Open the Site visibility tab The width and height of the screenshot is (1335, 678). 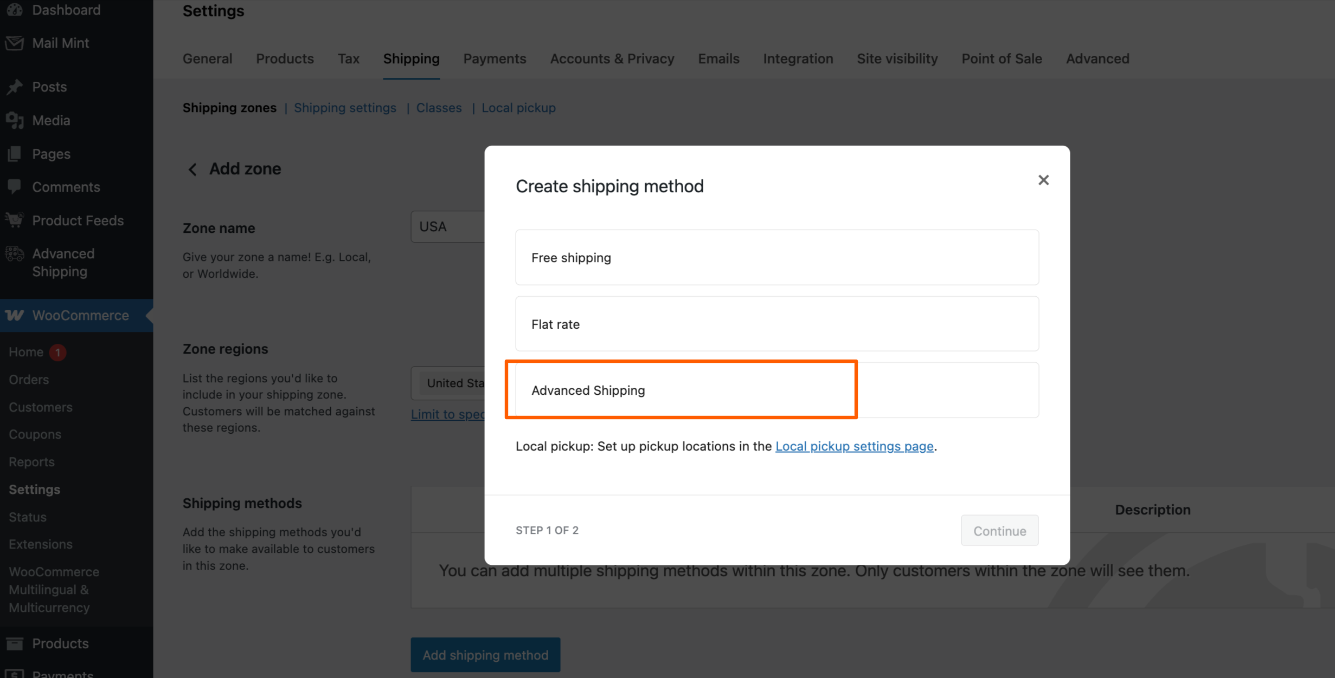(897, 58)
